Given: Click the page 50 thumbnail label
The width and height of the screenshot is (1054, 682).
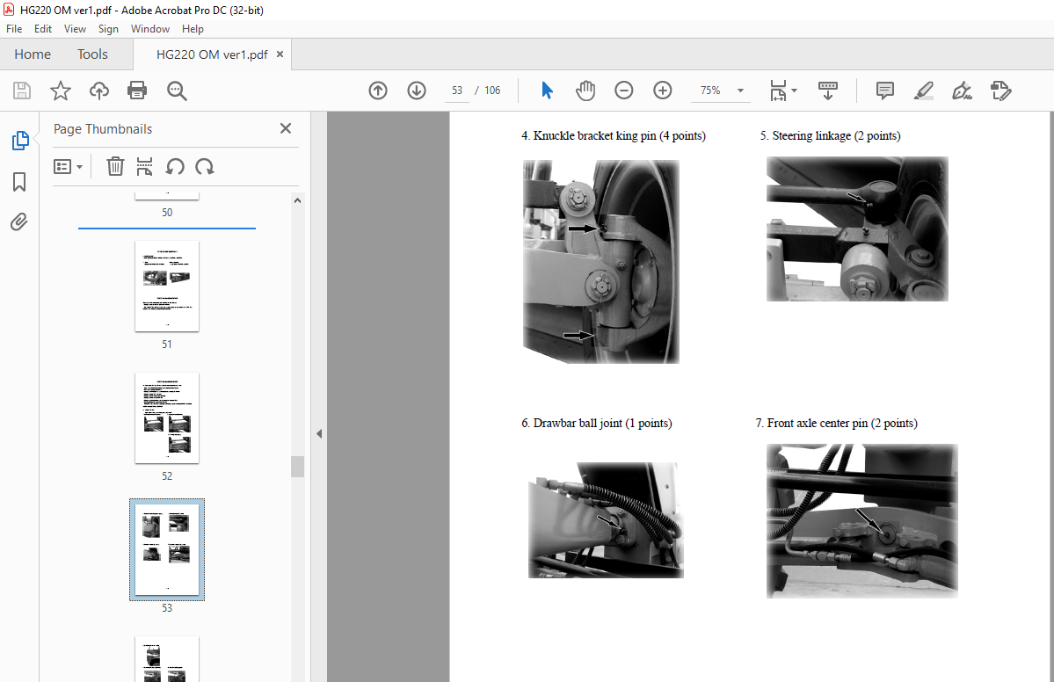Looking at the screenshot, I should pos(167,213).
